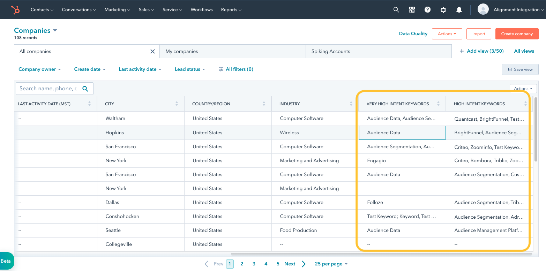The image size is (546, 271).
Task: Open the Lead status filter dropdown
Action: pyautogui.click(x=190, y=69)
